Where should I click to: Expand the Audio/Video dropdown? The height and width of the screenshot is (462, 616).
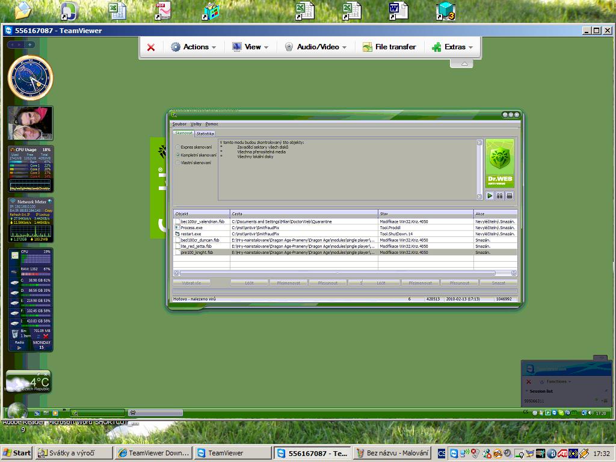[316, 47]
